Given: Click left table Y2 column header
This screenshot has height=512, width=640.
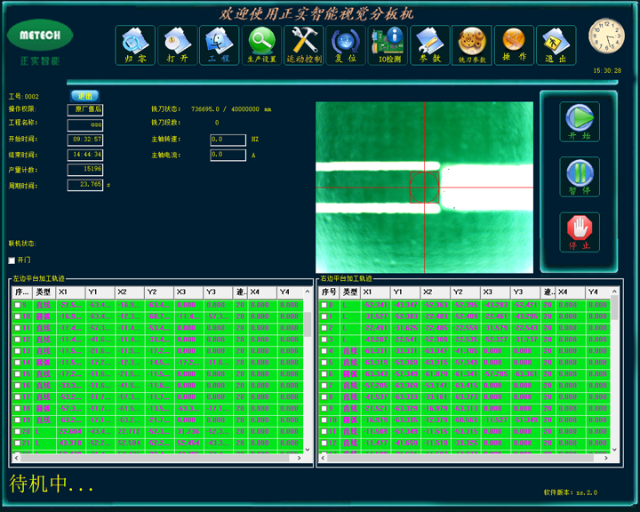Looking at the screenshot, I should pos(159,292).
